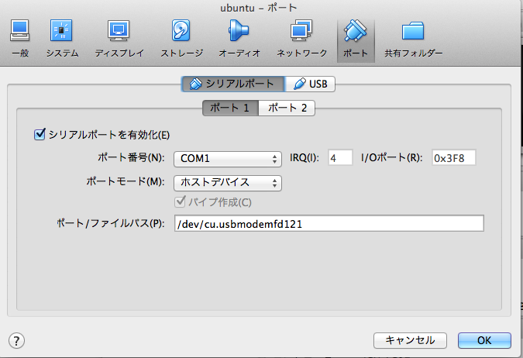This screenshot has width=523, height=358.
Task: Click the IRQ input field
Action: tap(340, 157)
